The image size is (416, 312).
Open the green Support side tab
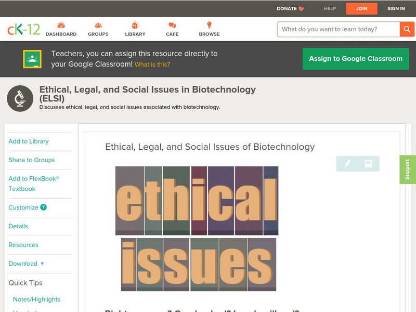[408, 170]
